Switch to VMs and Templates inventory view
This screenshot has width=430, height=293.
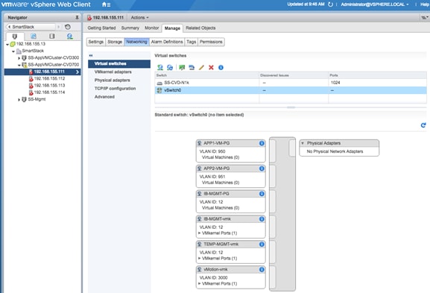34,37
